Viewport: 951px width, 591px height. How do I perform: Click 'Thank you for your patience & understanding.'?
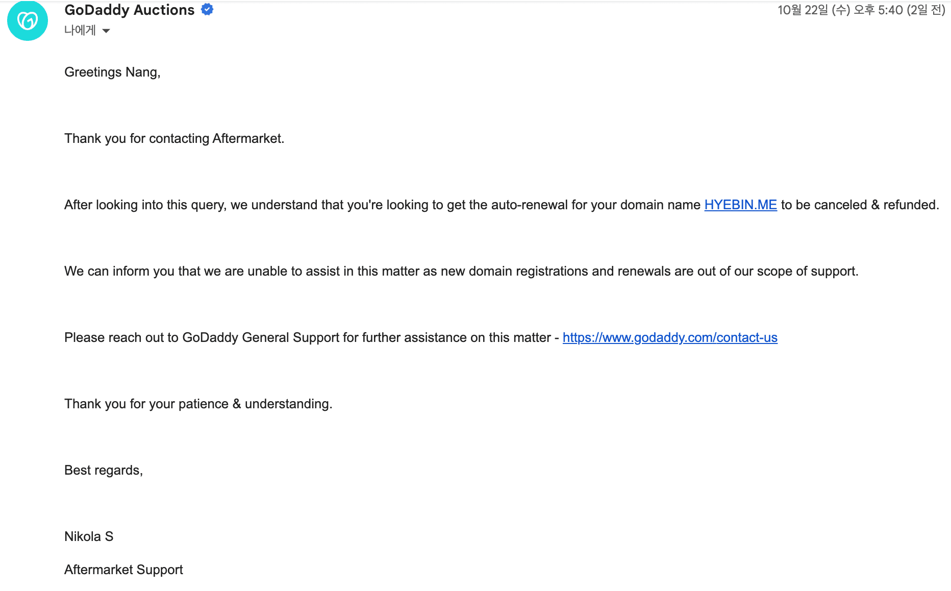point(198,404)
